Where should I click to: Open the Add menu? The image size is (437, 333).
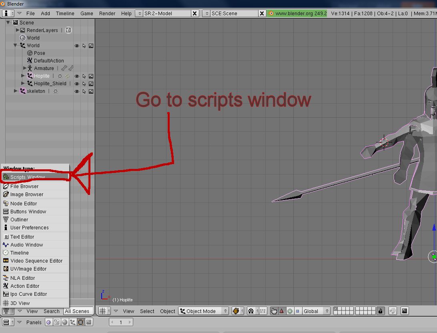[46, 13]
